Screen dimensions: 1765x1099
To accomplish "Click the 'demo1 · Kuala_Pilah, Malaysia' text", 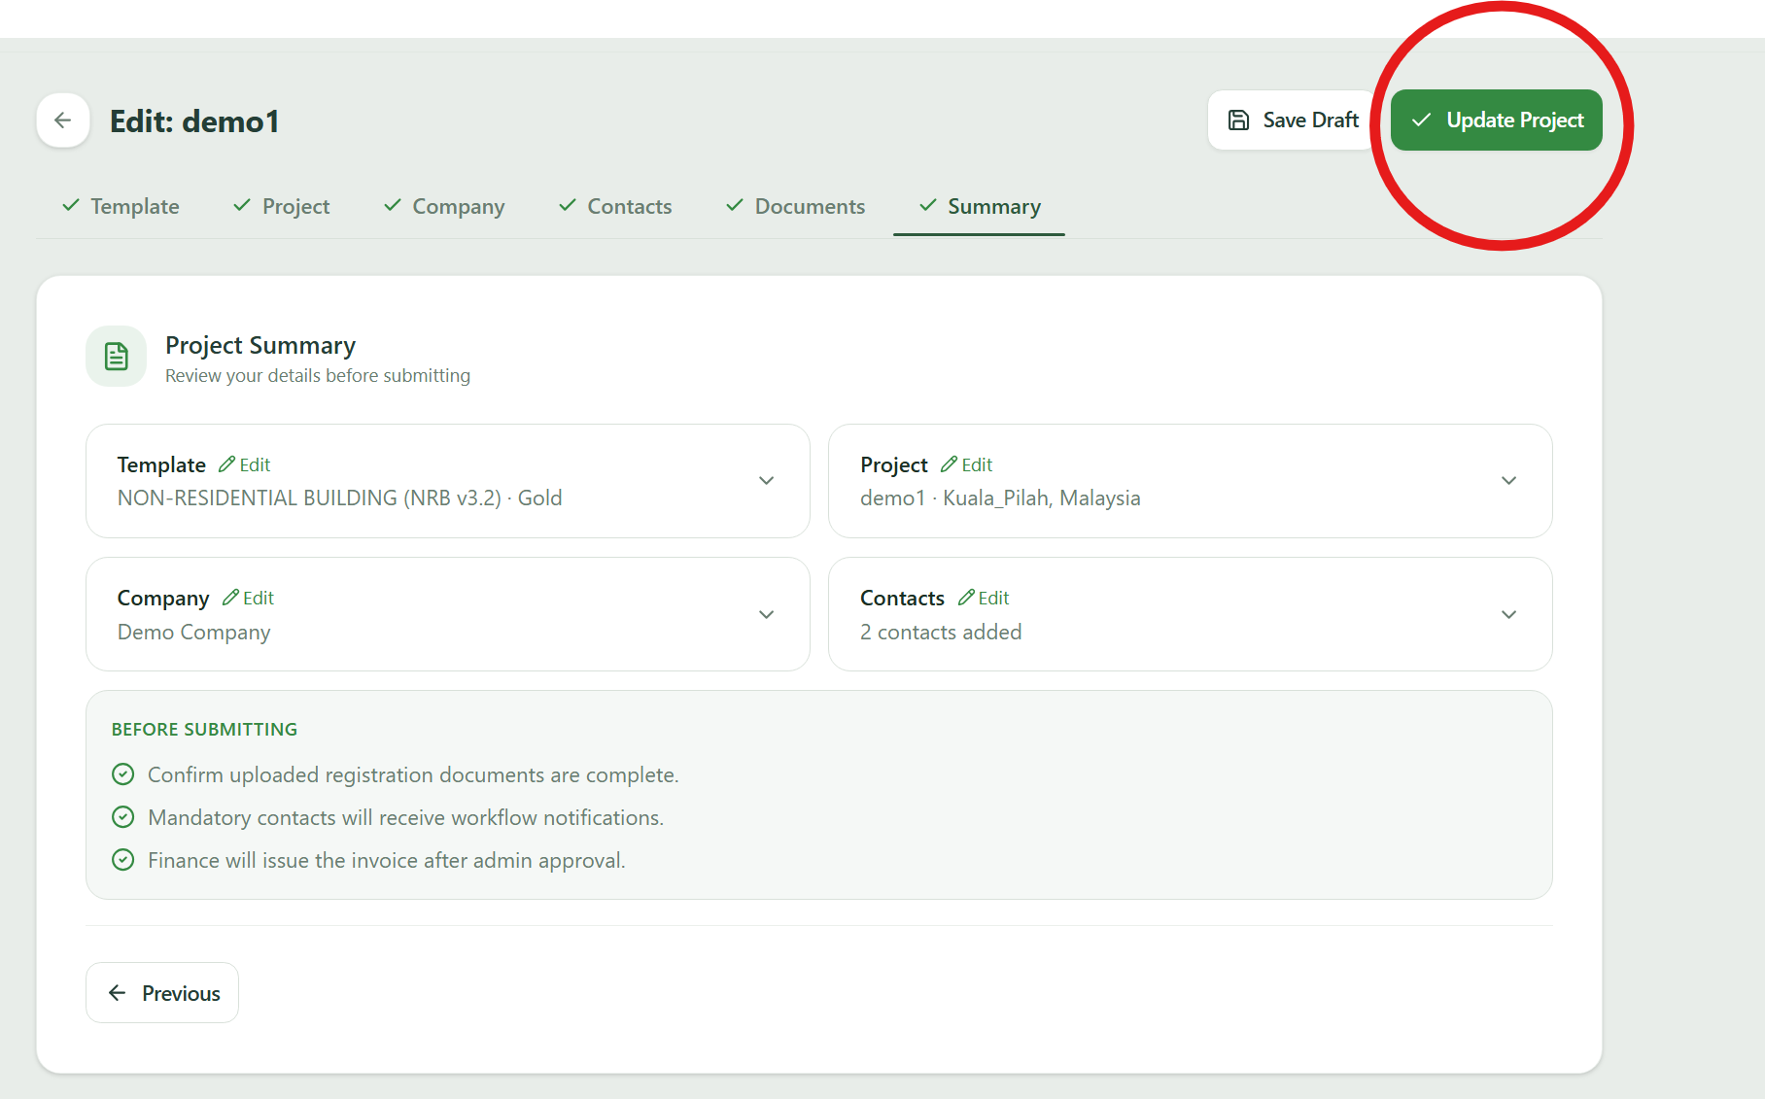I will pyautogui.click(x=1000, y=498).
